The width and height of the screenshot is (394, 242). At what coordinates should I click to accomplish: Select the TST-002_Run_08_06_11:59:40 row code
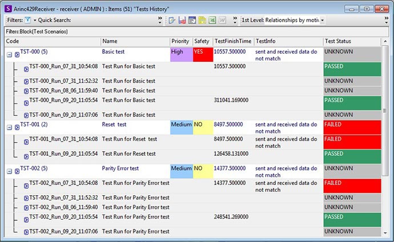(x=63, y=207)
